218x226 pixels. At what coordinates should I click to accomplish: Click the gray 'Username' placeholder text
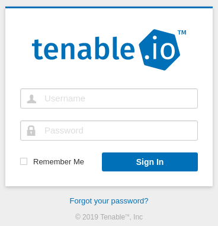[65, 98]
